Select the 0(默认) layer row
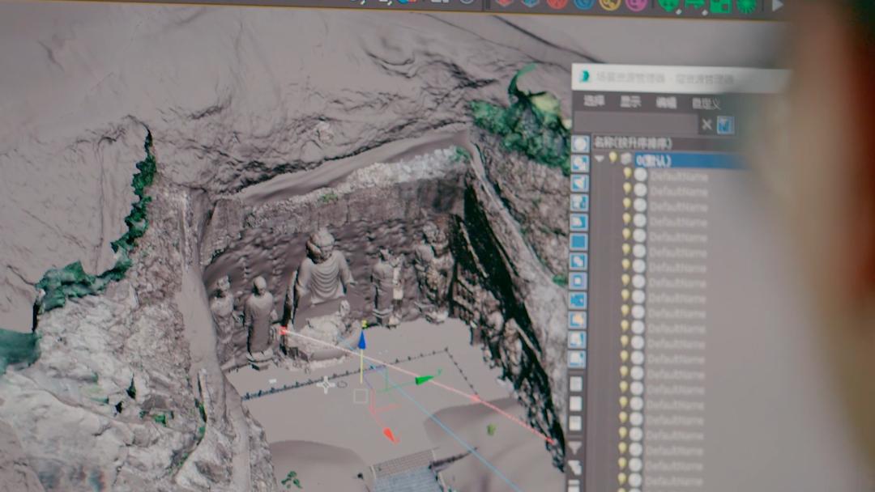 click(689, 160)
